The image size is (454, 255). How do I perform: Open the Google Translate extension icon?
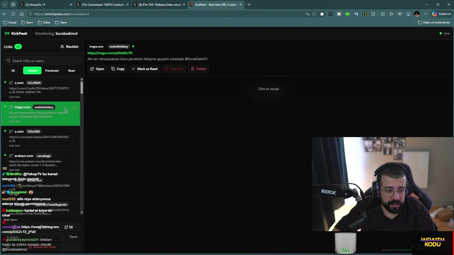coord(356,14)
